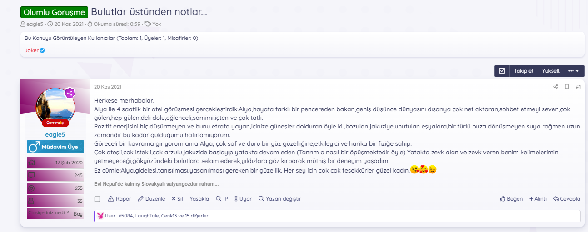Open the three-dots more options dropdown
The image size is (588, 232).
(x=574, y=71)
